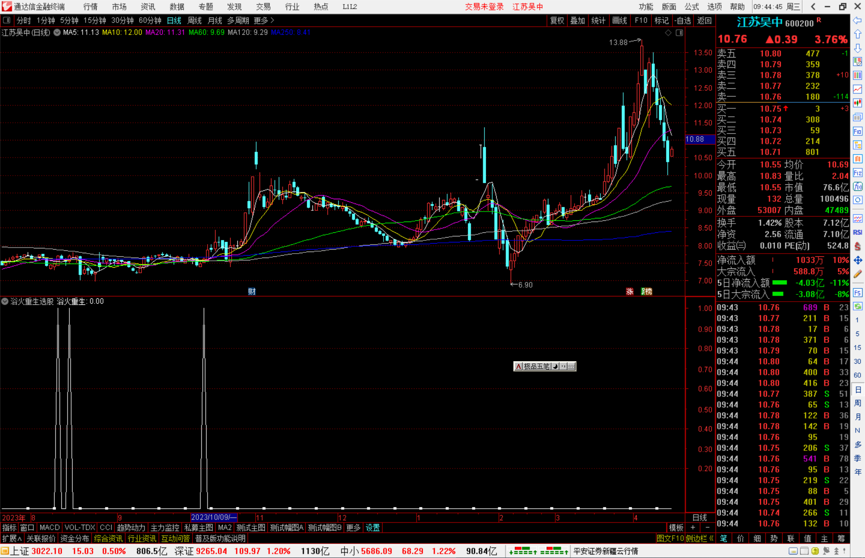The width and height of the screenshot is (865, 558).
Task: Switch to the MACD indicator tab
Action: [x=50, y=528]
